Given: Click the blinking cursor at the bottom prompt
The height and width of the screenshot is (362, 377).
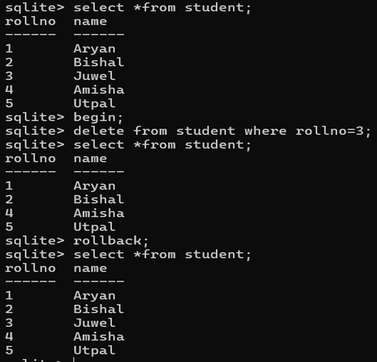Looking at the screenshot, I should pyautogui.click(x=74, y=360).
